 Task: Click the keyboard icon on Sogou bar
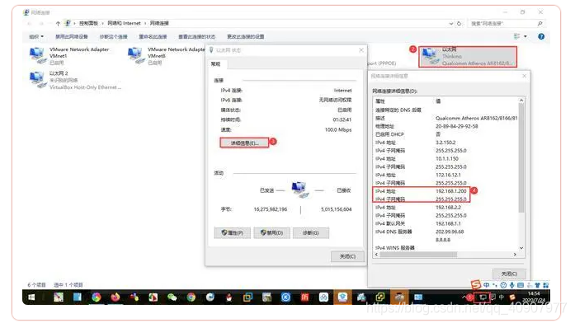coord(521,285)
